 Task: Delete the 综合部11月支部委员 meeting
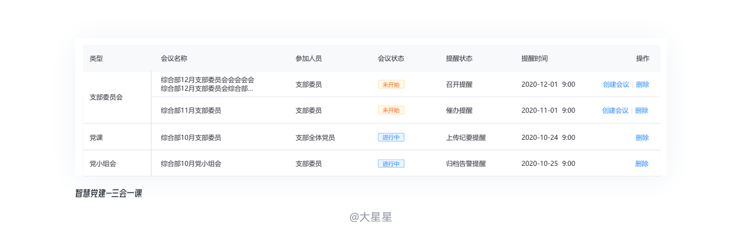coord(642,110)
